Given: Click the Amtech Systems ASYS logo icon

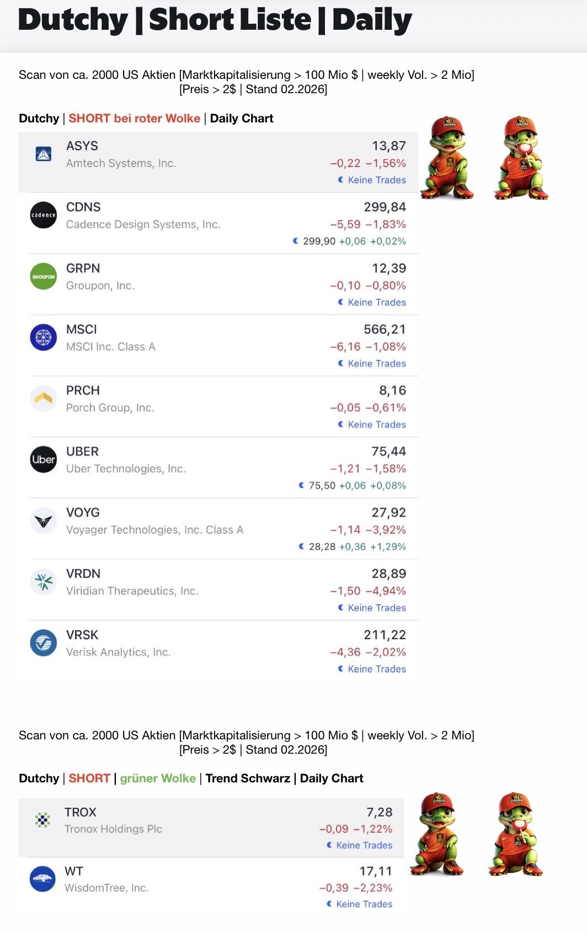Looking at the screenshot, I should 44,154.
